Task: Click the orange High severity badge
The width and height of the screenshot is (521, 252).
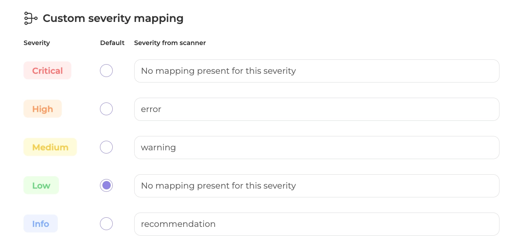Action: click(x=43, y=109)
